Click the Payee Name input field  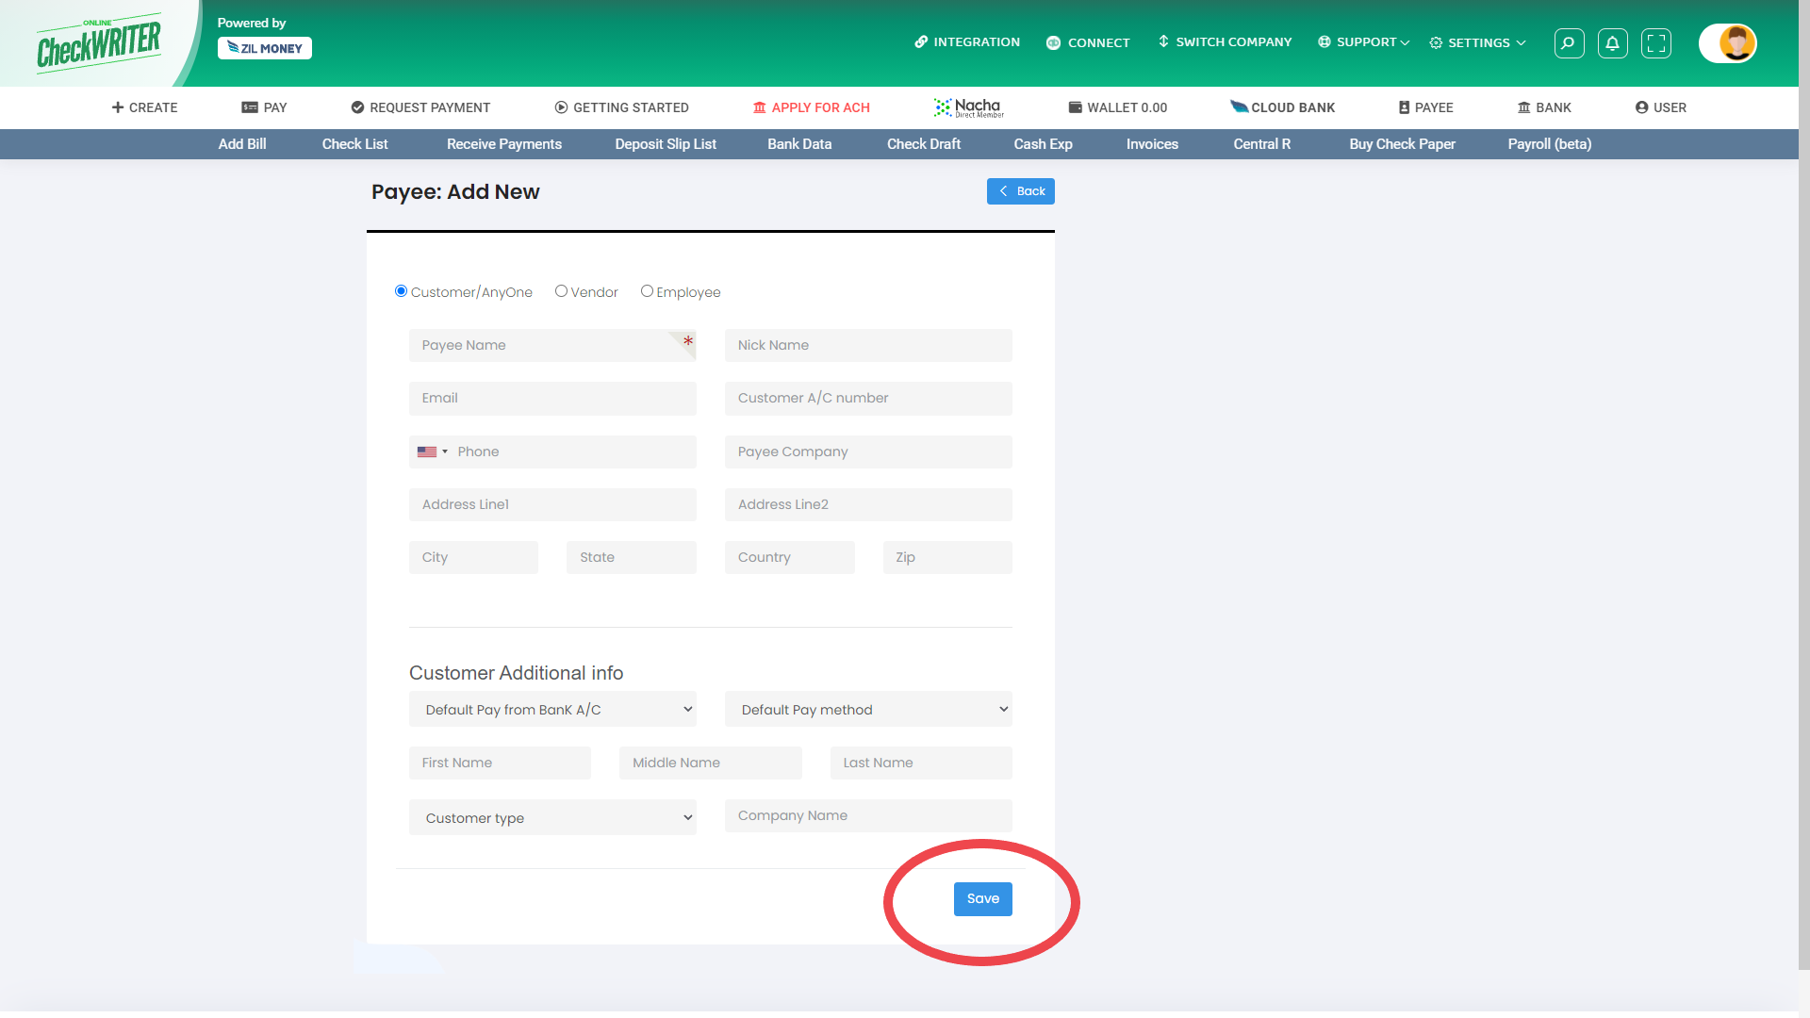(x=551, y=344)
